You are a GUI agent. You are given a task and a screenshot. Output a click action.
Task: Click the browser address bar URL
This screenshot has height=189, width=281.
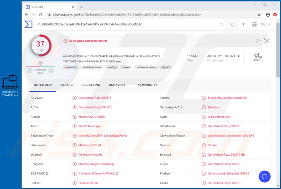click(127, 15)
